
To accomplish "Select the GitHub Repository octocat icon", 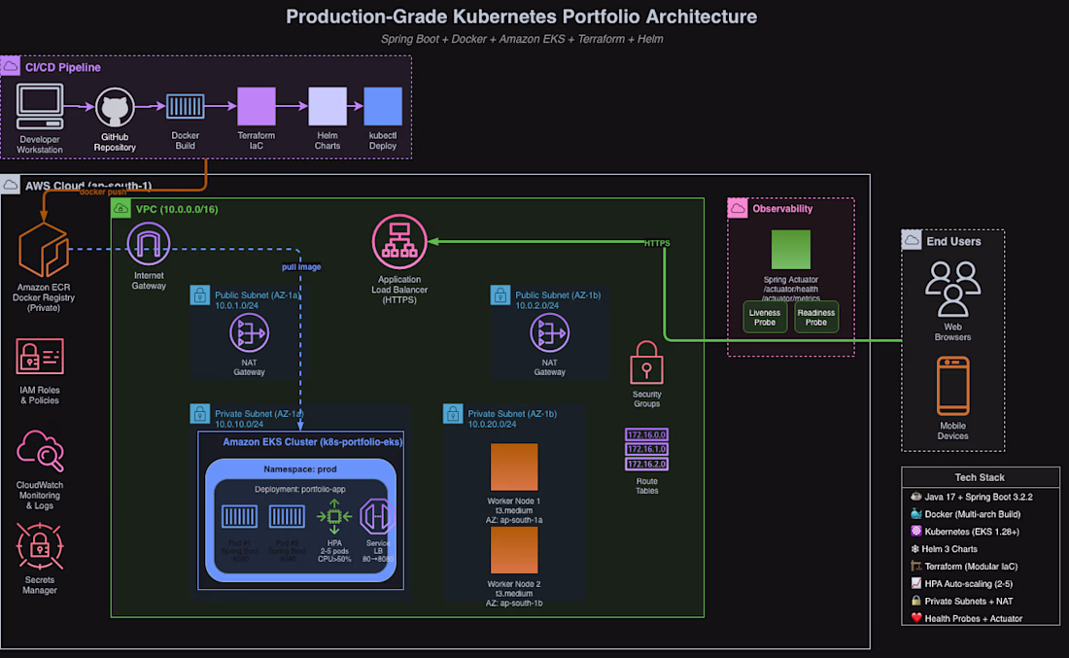I will [x=115, y=107].
